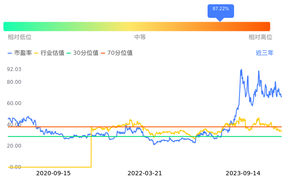Select the 相对高位 label

260,37
